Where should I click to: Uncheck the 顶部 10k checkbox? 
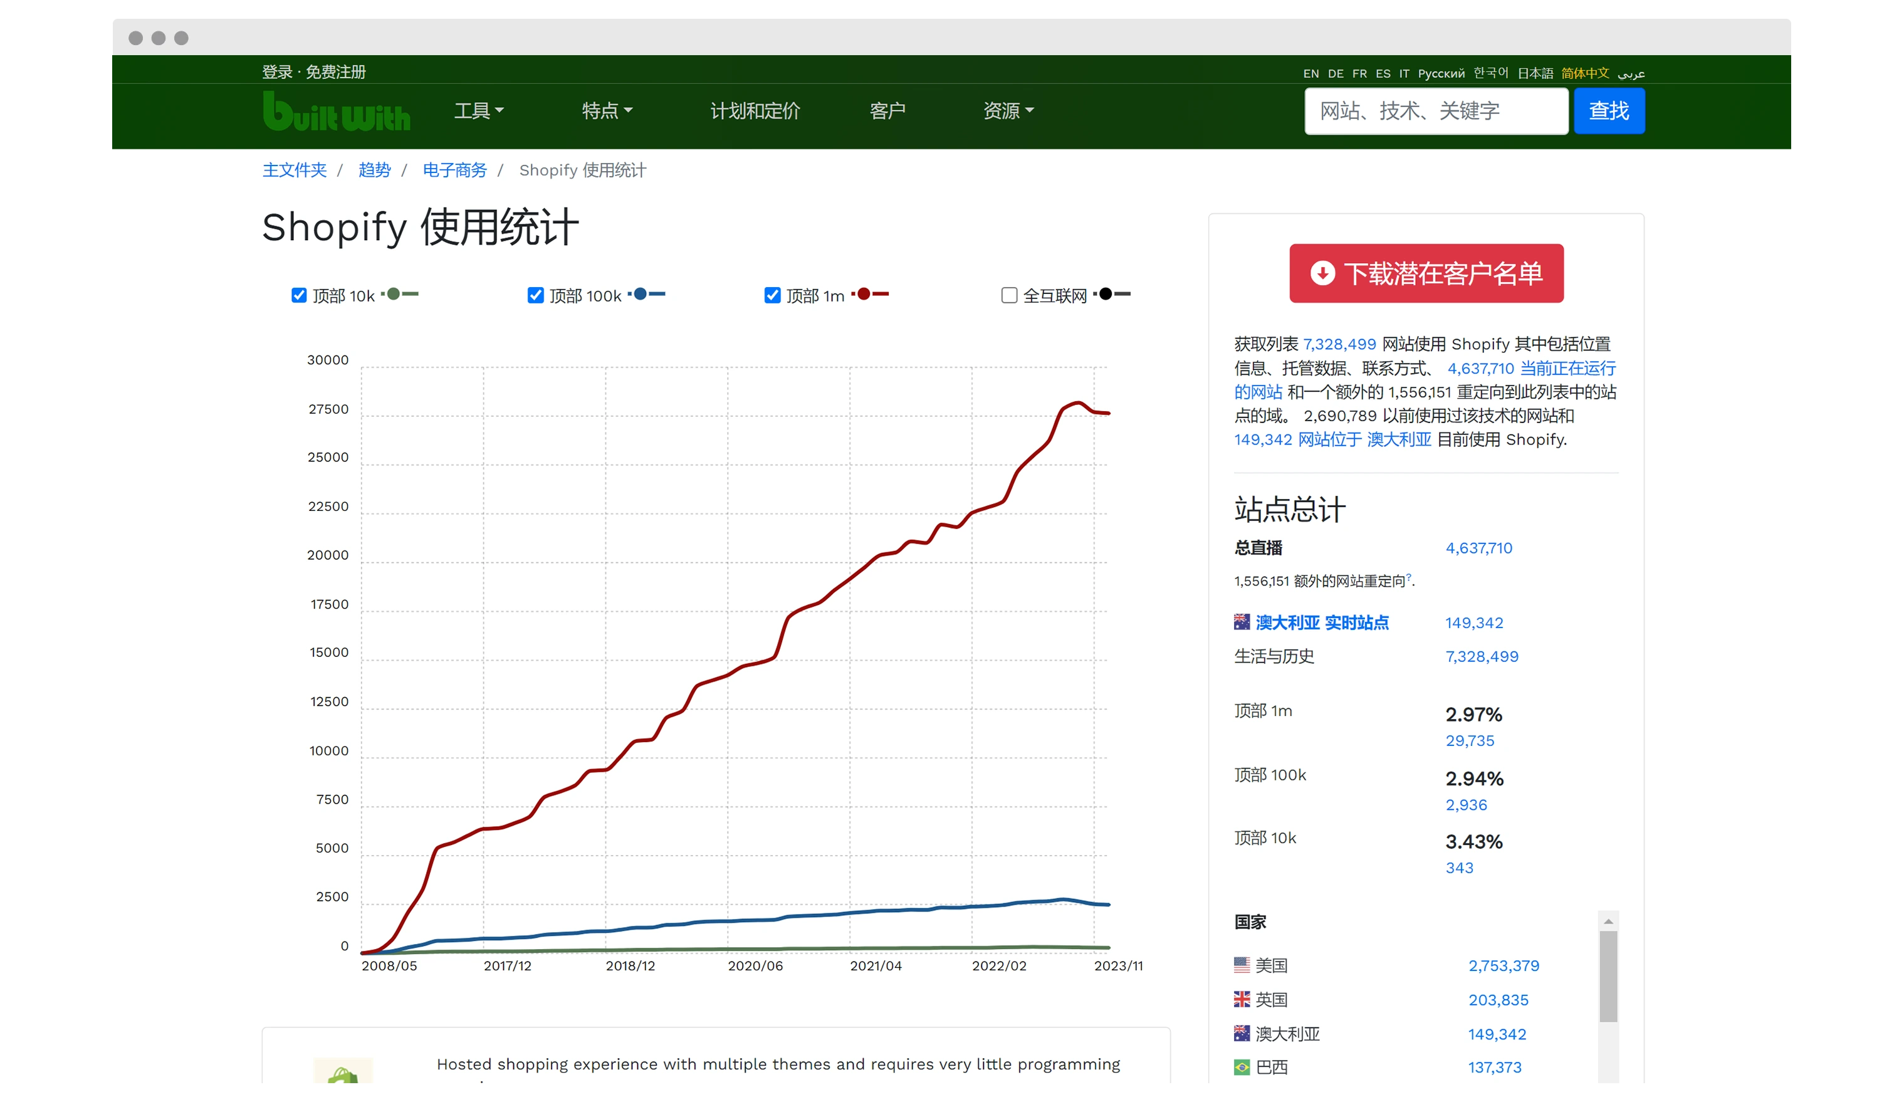click(299, 295)
